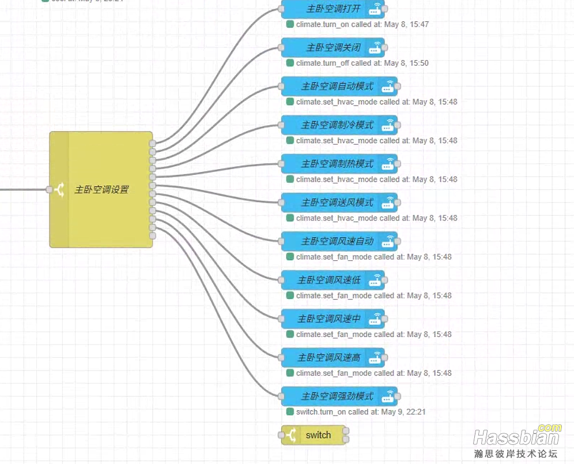Select the 主卧空调制冷模式 node label
Screen dimensions: 574x464
tap(337, 125)
